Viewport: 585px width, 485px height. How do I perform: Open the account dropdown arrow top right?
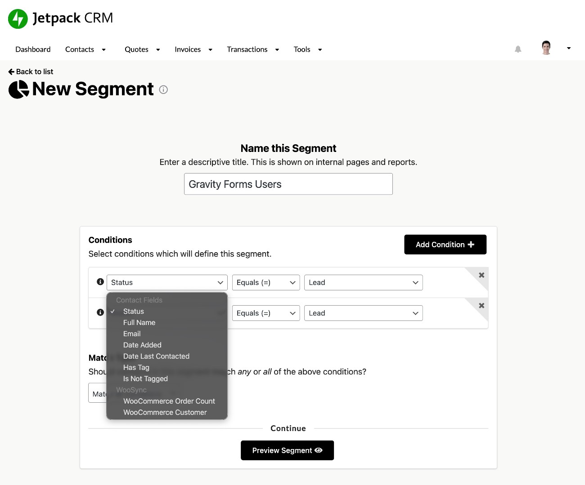[568, 48]
